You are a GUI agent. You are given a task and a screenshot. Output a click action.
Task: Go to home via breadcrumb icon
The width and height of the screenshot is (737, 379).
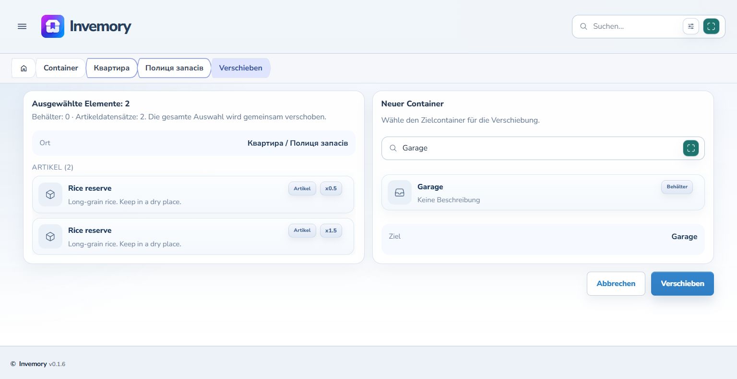24,68
